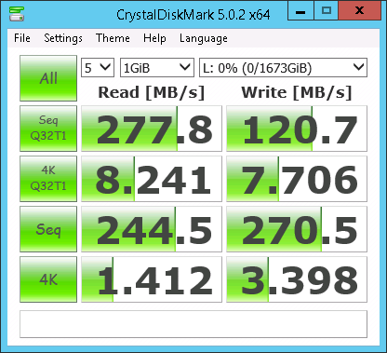Minimize the CrystalDiskMark window

click(300, 11)
